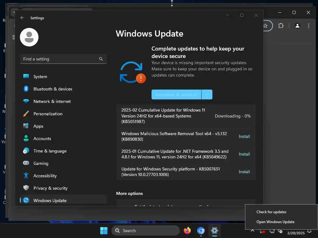
Task: Select Apps in settings sidebar
Action: pos(63,126)
